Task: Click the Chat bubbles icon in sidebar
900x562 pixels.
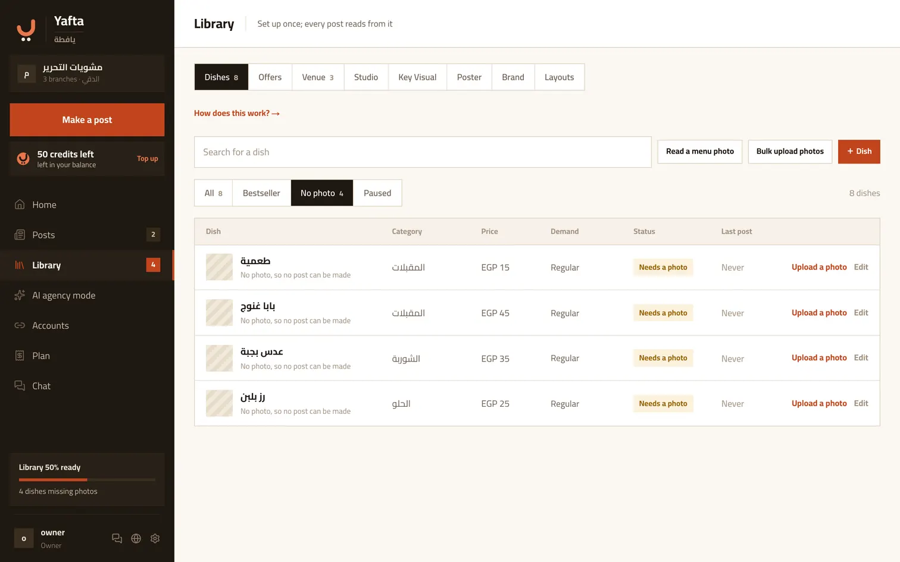Action: [x=20, y=386]
